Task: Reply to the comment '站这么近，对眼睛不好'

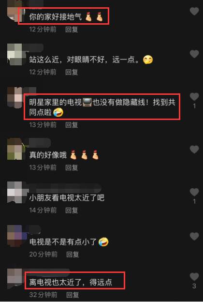Action: tap(72, 72)
